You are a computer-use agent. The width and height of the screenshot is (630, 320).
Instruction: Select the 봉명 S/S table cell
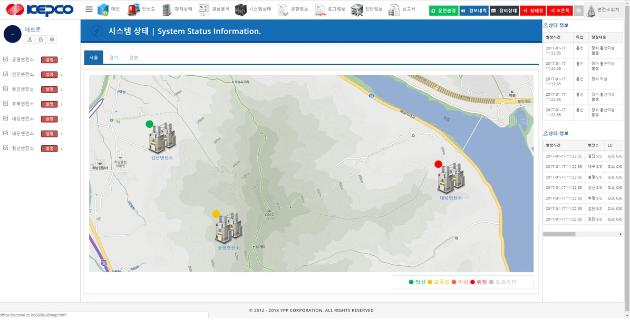click(595, 177)
